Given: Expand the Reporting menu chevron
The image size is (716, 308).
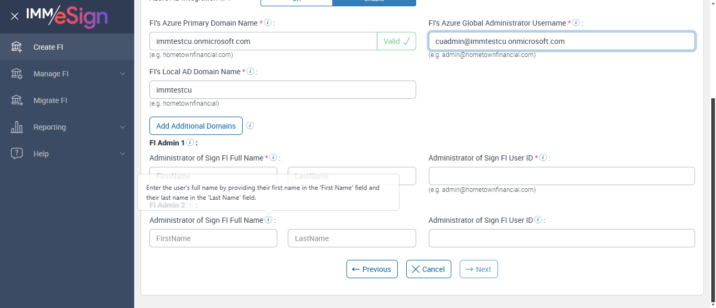Looking at the screenshot, I should [x=123, y=127].
